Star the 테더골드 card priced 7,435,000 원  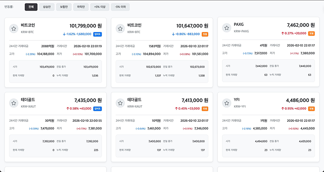[x=14, y=103]
